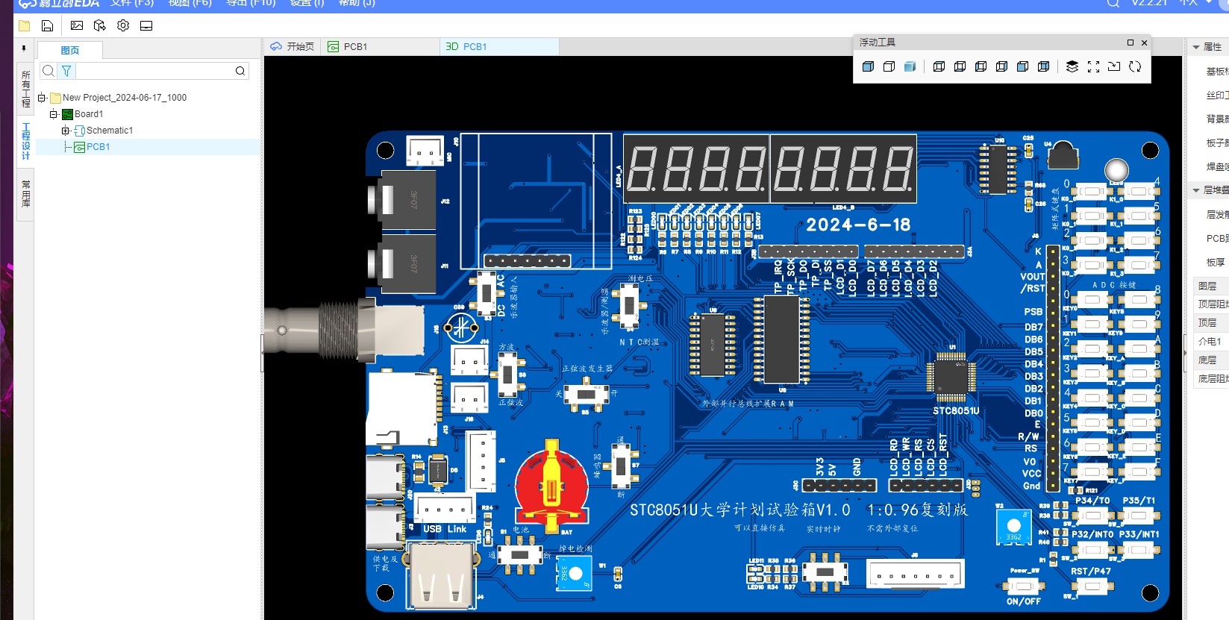Click the export image icon in toolbar
The height and width of the screenshot is (620, 1229).
[x=76, y=26]
